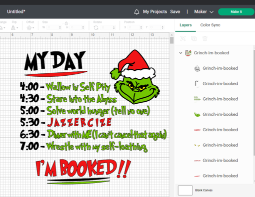Click the Flip tool icon
Image resolution: width=255 pixels, height=197 pixels.
tap(13, 27)
